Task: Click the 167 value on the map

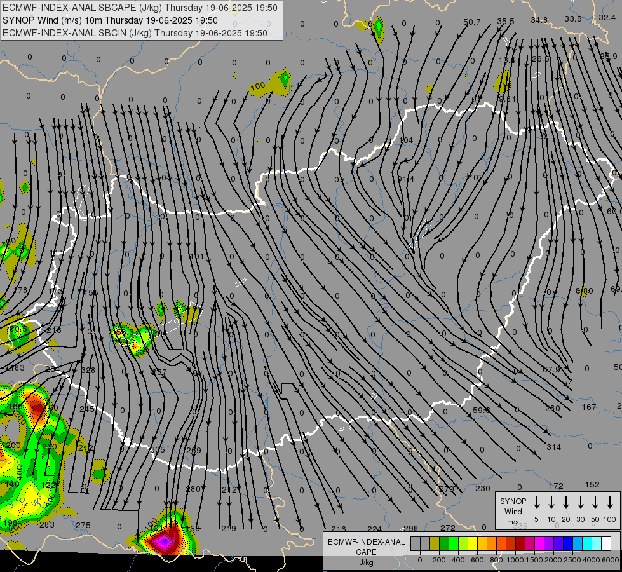Action: pyautogui.click(x=589, y=407)
